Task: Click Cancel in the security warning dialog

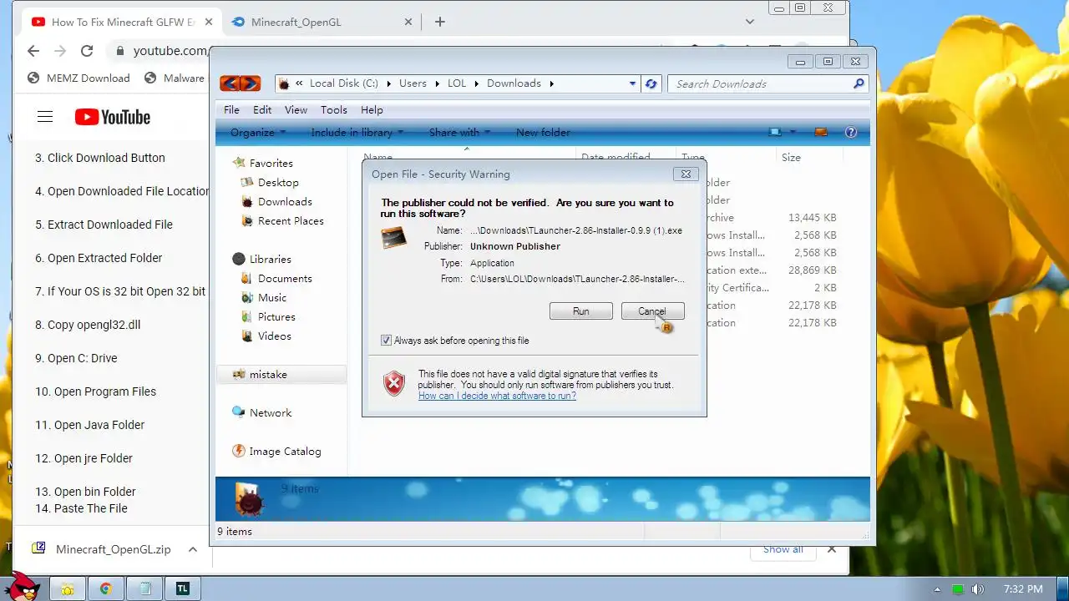Action: coord(653,311)
